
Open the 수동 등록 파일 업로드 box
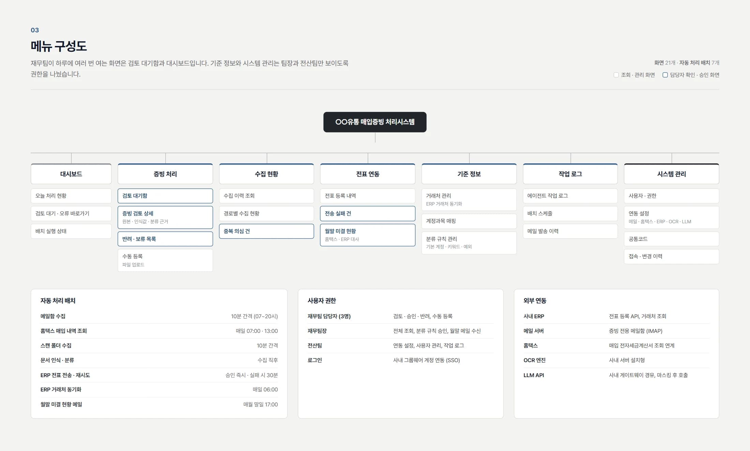coord(165,260)
